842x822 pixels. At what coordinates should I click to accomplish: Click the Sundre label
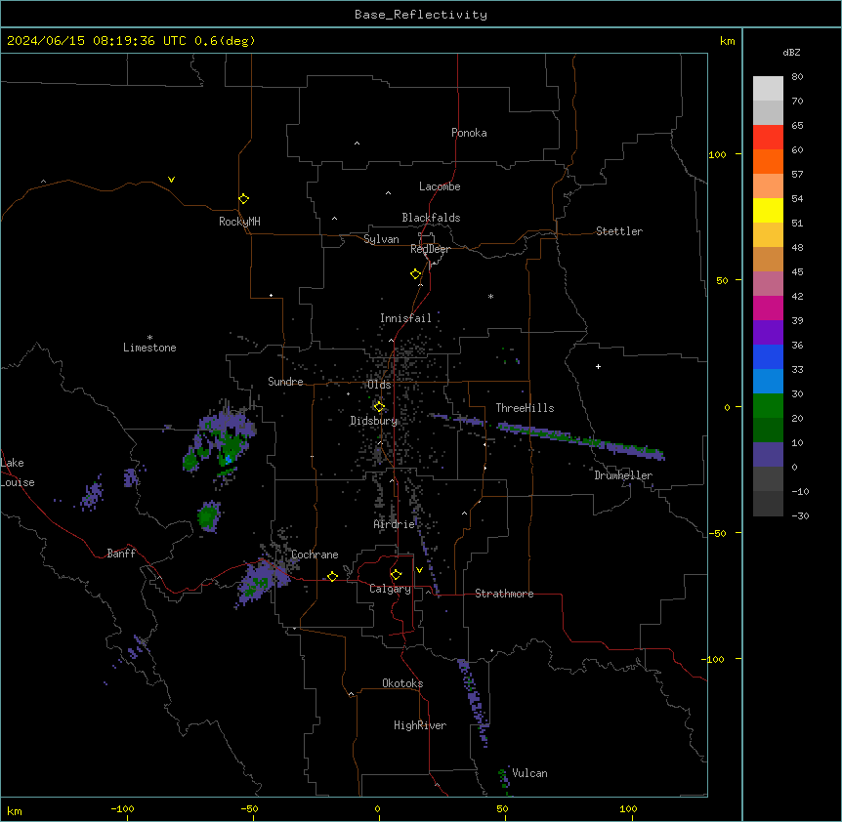coord(285,382)
